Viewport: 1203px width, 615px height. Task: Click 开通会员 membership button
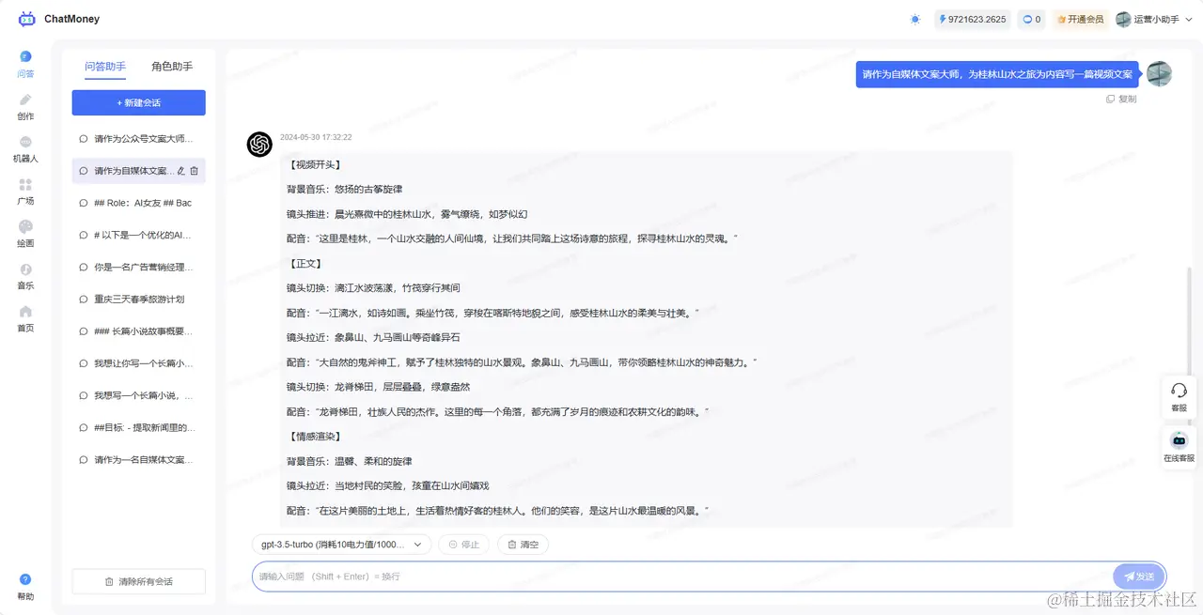(1080, 19)
